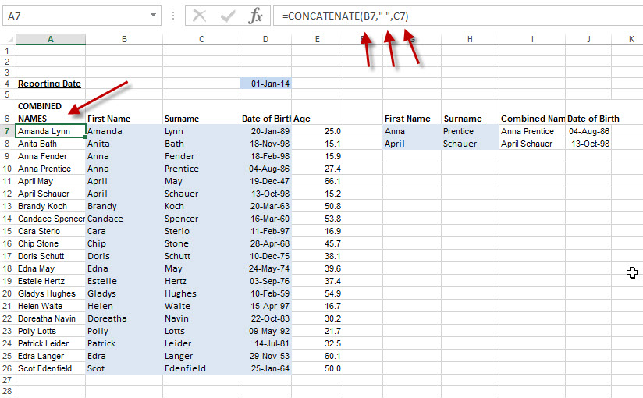Click the Insert Function fx icon

(255, 16)
